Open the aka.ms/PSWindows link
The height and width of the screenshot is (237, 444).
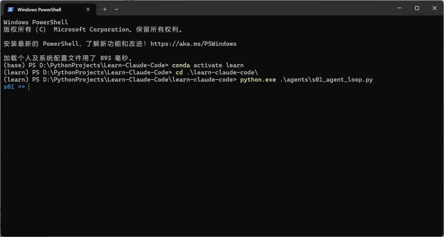193,44
